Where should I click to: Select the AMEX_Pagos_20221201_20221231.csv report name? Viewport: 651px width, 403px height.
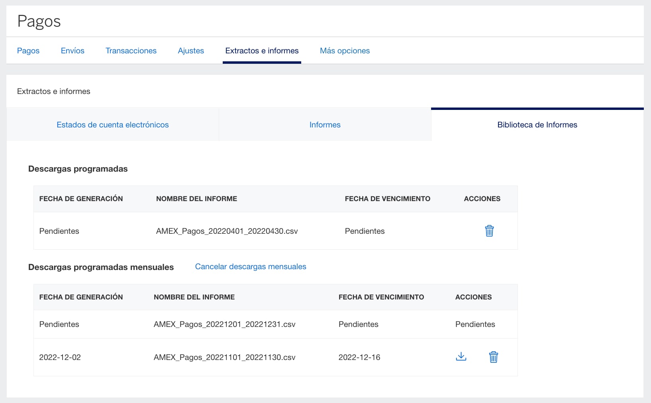[225, 324]
